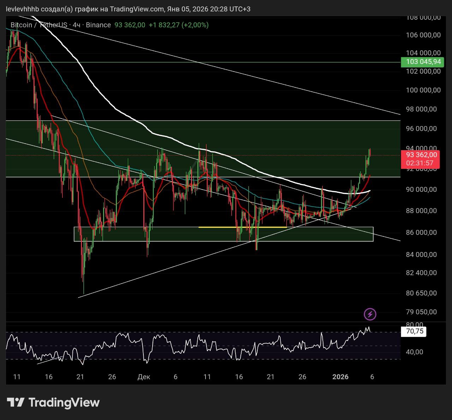
Task: Click the 100 000,00 price axis label
Action: click(423, 90)
